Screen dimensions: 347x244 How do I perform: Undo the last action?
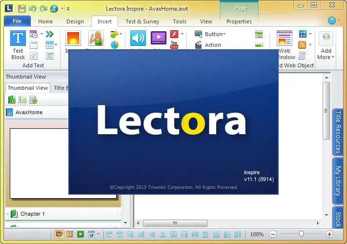coord(33,9)
